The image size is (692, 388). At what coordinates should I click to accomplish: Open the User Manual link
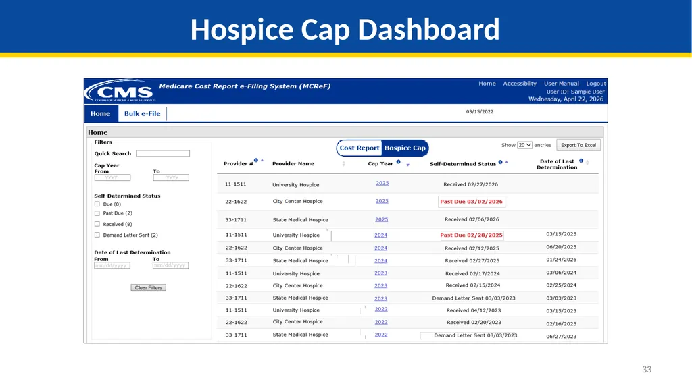click(562, 83)
